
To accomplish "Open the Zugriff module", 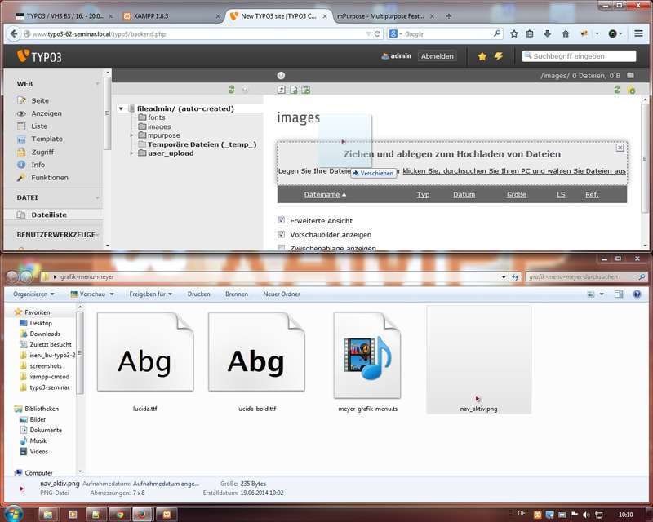I will coord(42,152).
